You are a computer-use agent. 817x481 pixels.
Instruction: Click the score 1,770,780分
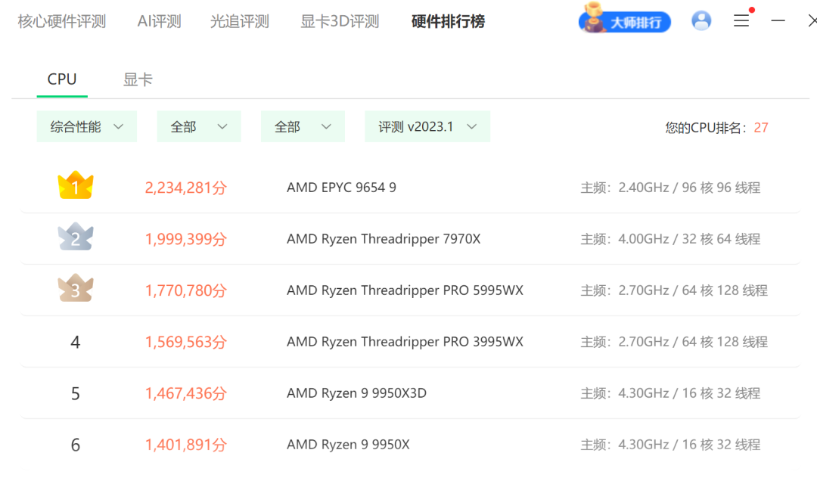click(x=186, y=290)
